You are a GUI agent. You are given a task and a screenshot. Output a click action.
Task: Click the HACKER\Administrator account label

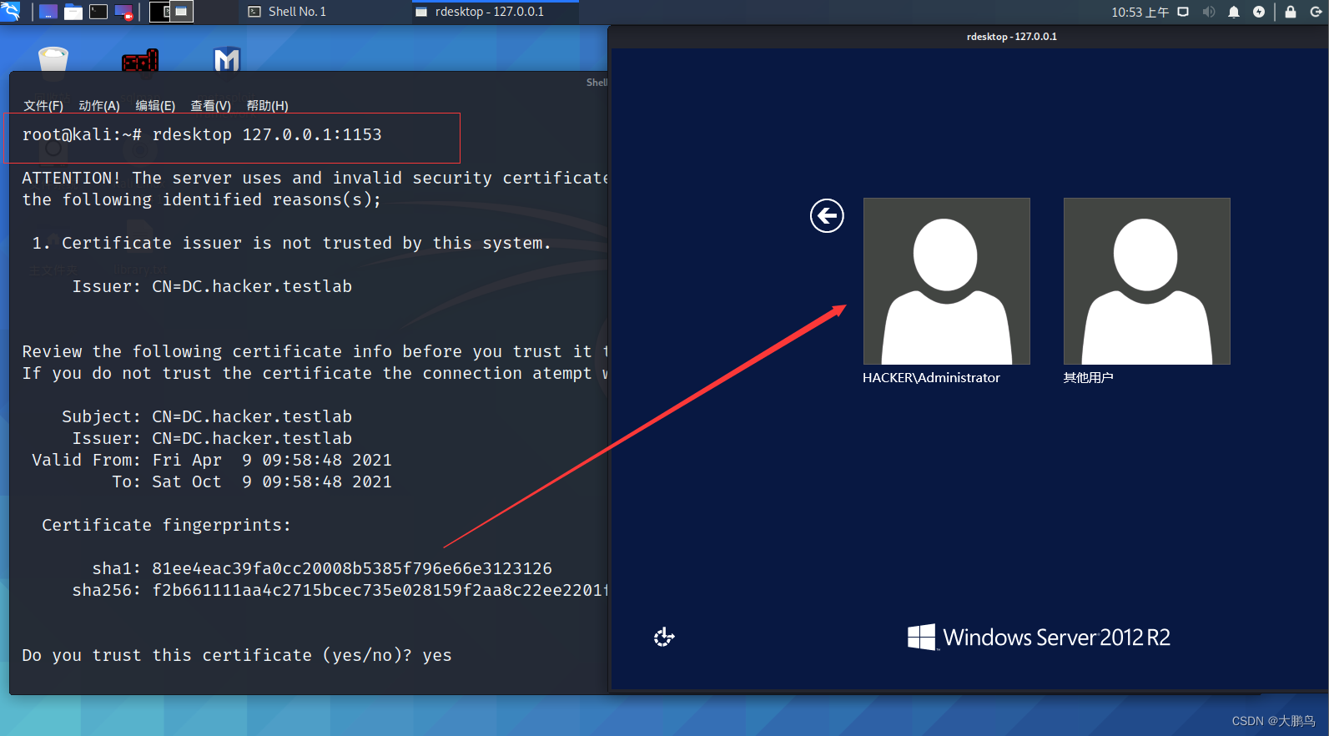(x=931, y=378)
